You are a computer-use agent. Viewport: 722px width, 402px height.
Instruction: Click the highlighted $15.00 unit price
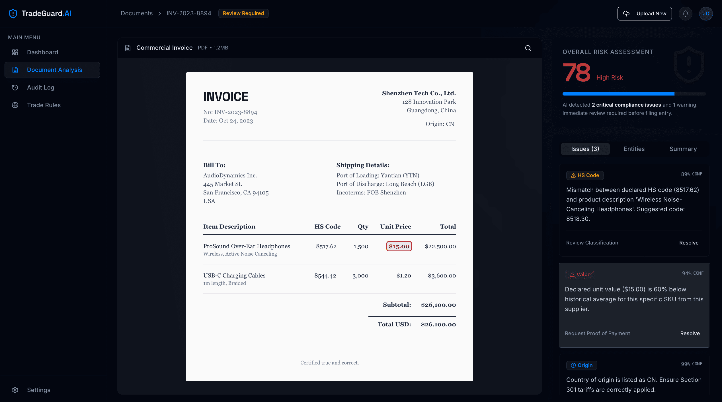[399, 246]
